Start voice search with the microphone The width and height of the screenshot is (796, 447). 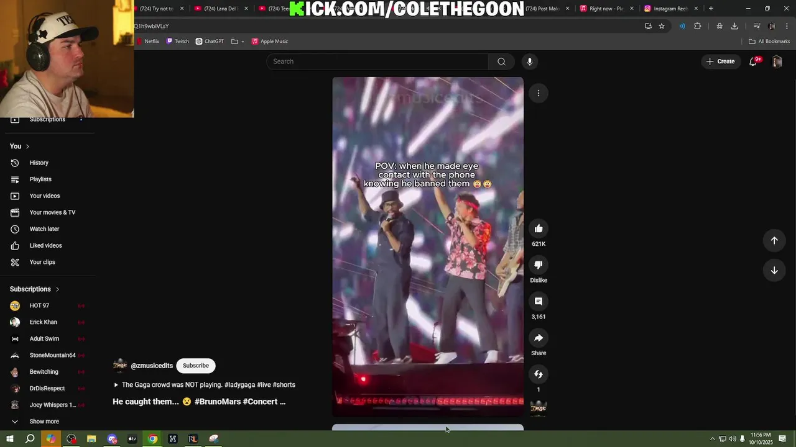[x=530, y=61]
